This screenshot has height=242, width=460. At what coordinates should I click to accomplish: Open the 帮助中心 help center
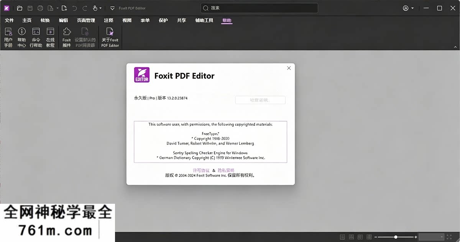(22, 37)
